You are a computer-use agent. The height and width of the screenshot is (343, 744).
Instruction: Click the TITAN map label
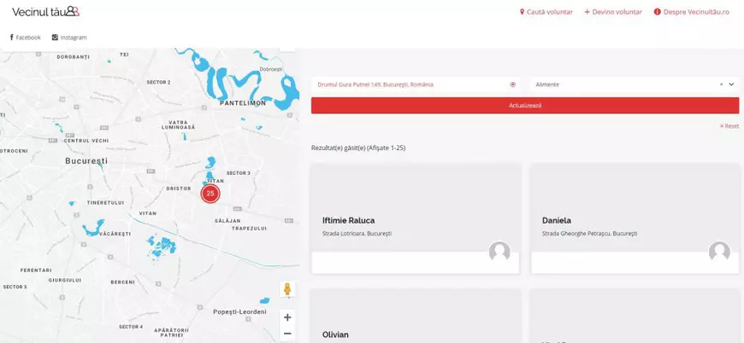[x=216, y=181]
